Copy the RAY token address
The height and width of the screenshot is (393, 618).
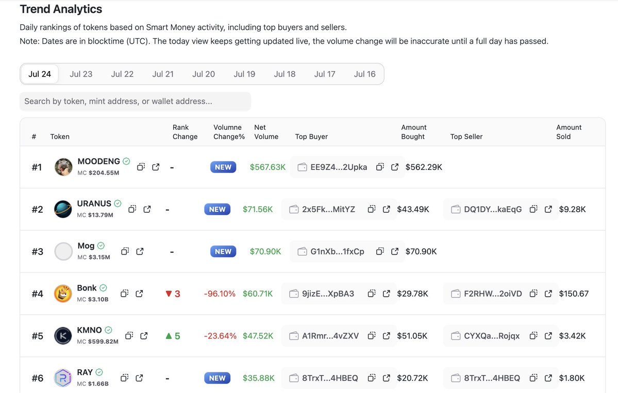(125, 378)
